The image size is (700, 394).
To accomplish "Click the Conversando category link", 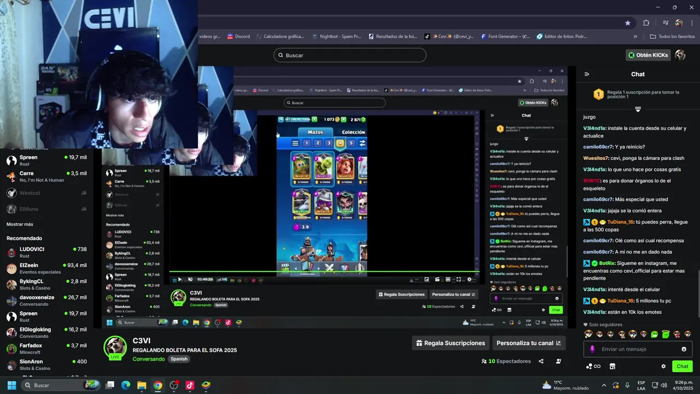I will [148, 359].
